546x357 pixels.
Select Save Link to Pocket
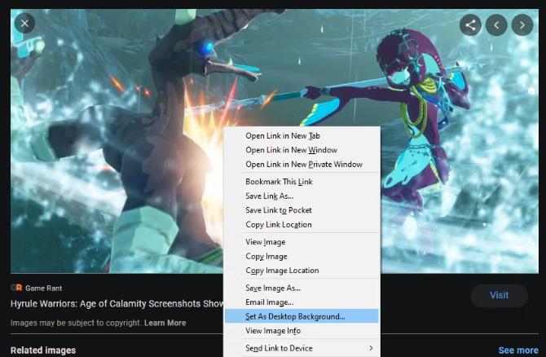click(x=302, y=210)
